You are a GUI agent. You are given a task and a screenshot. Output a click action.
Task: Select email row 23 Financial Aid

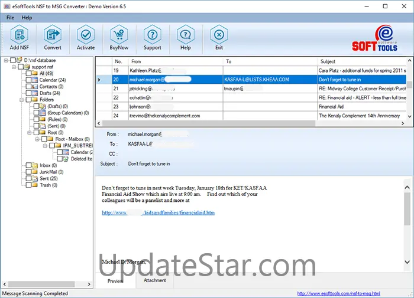[251, 106]
